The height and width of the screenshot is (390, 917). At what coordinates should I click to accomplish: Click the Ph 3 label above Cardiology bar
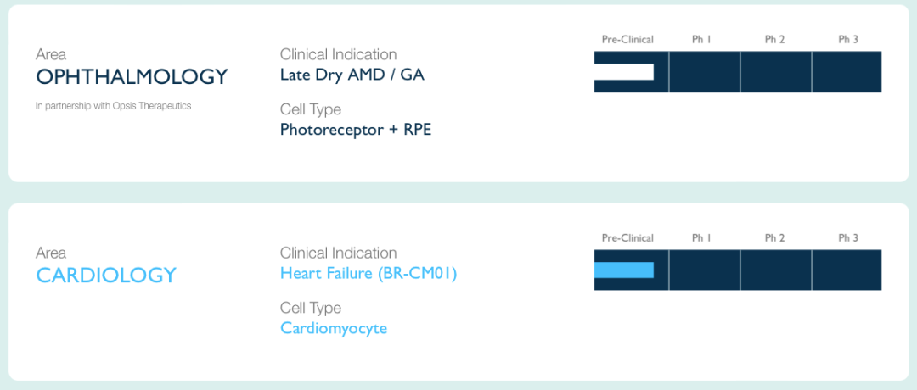click(x=848, y=238)
